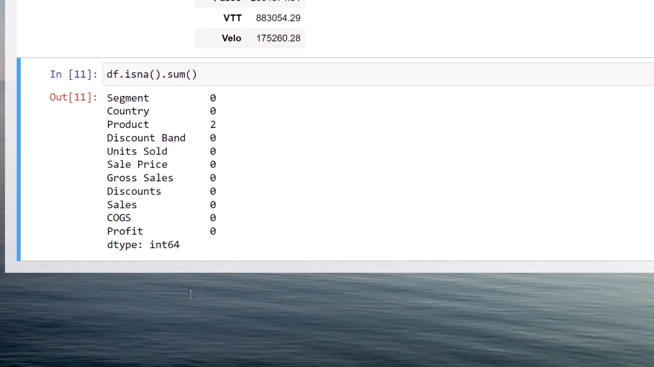
Task: Select the Segment row in the output
Action: click(128, 98)
